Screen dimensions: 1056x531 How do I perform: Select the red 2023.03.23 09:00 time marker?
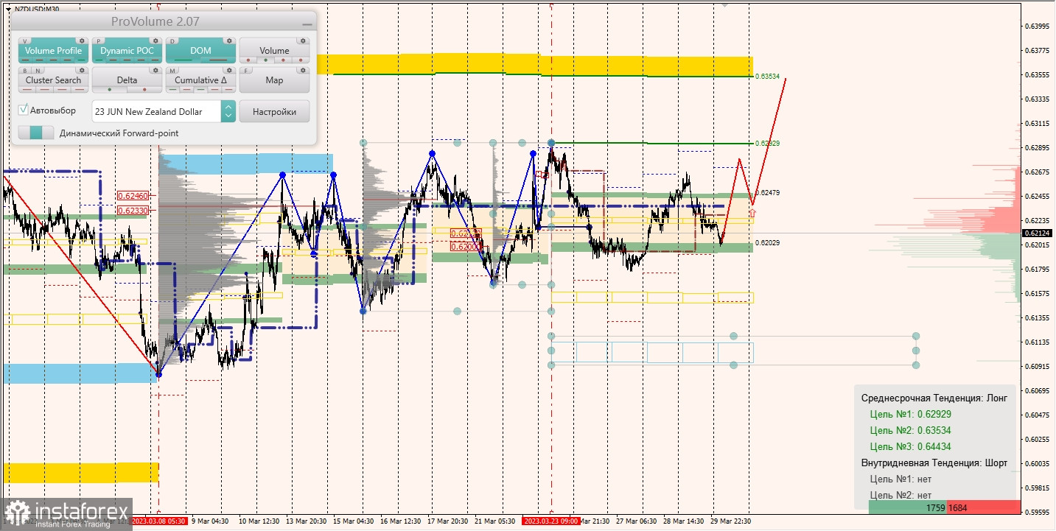[x=551, y=521]
